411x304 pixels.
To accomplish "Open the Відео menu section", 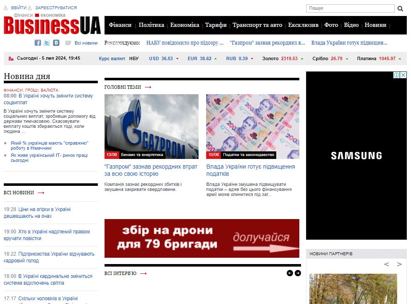I will pos(351,25).
